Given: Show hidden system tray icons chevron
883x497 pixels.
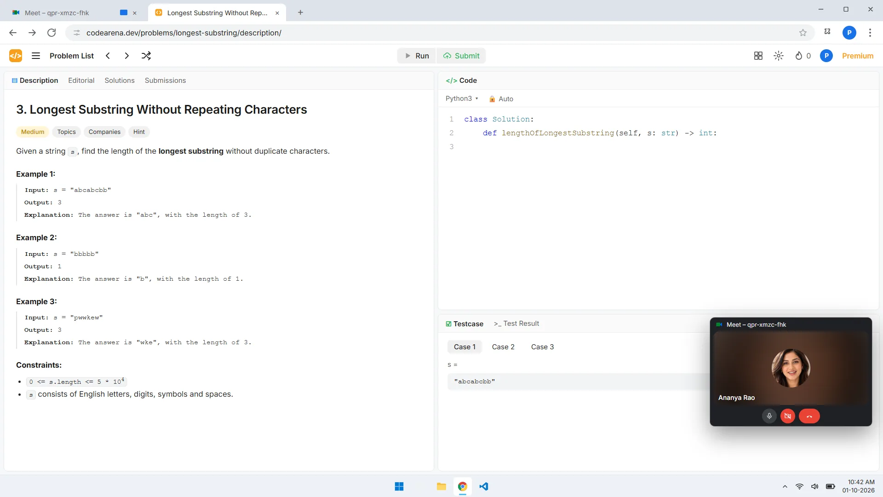Looking at the screenshot, I should (x=785, y=486).
